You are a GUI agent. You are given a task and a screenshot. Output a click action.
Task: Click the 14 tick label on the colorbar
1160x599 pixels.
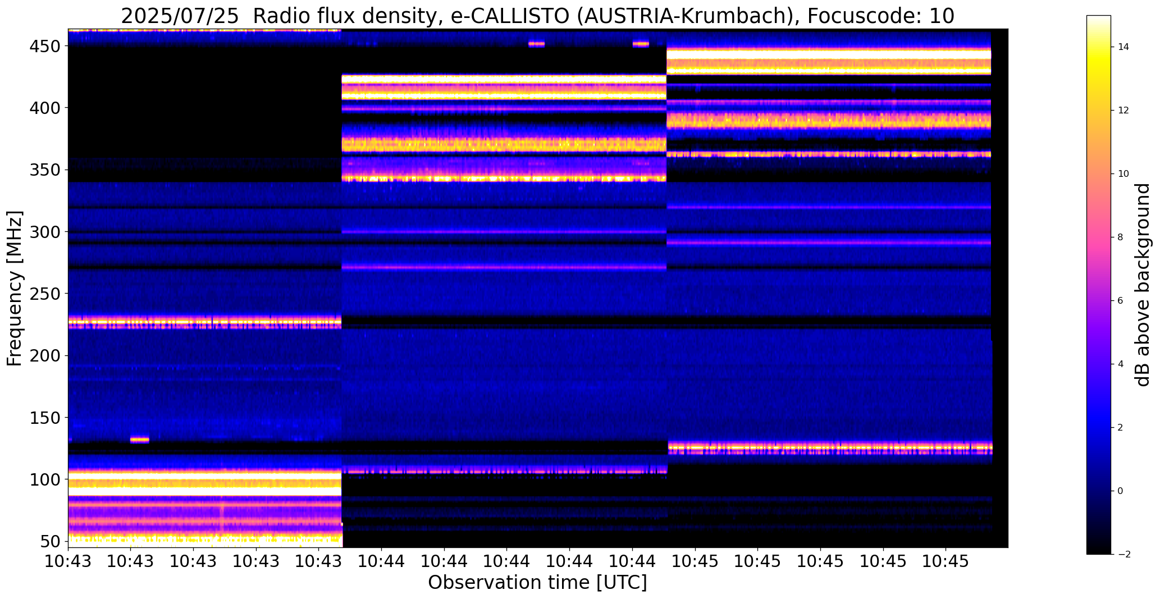(1123, 47)
